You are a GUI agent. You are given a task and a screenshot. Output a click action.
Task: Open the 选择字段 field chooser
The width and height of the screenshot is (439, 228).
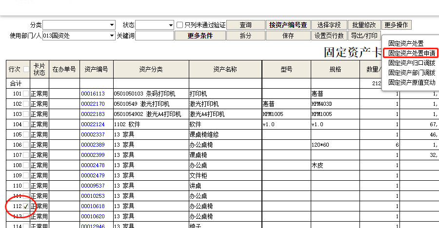[x=329, y=25]
